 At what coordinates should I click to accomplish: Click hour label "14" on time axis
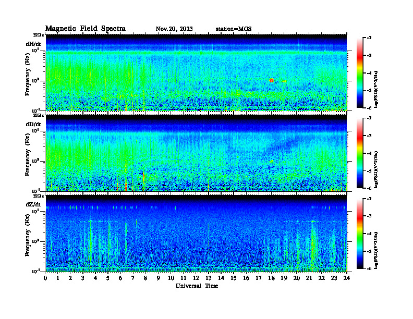point(221,278)
